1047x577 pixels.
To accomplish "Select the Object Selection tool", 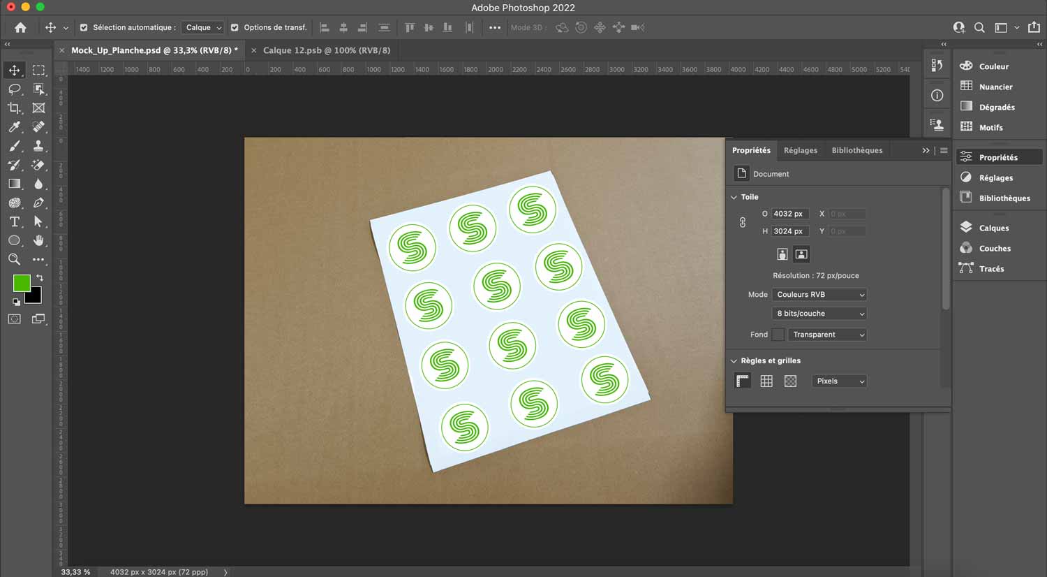I will point(38,89).
